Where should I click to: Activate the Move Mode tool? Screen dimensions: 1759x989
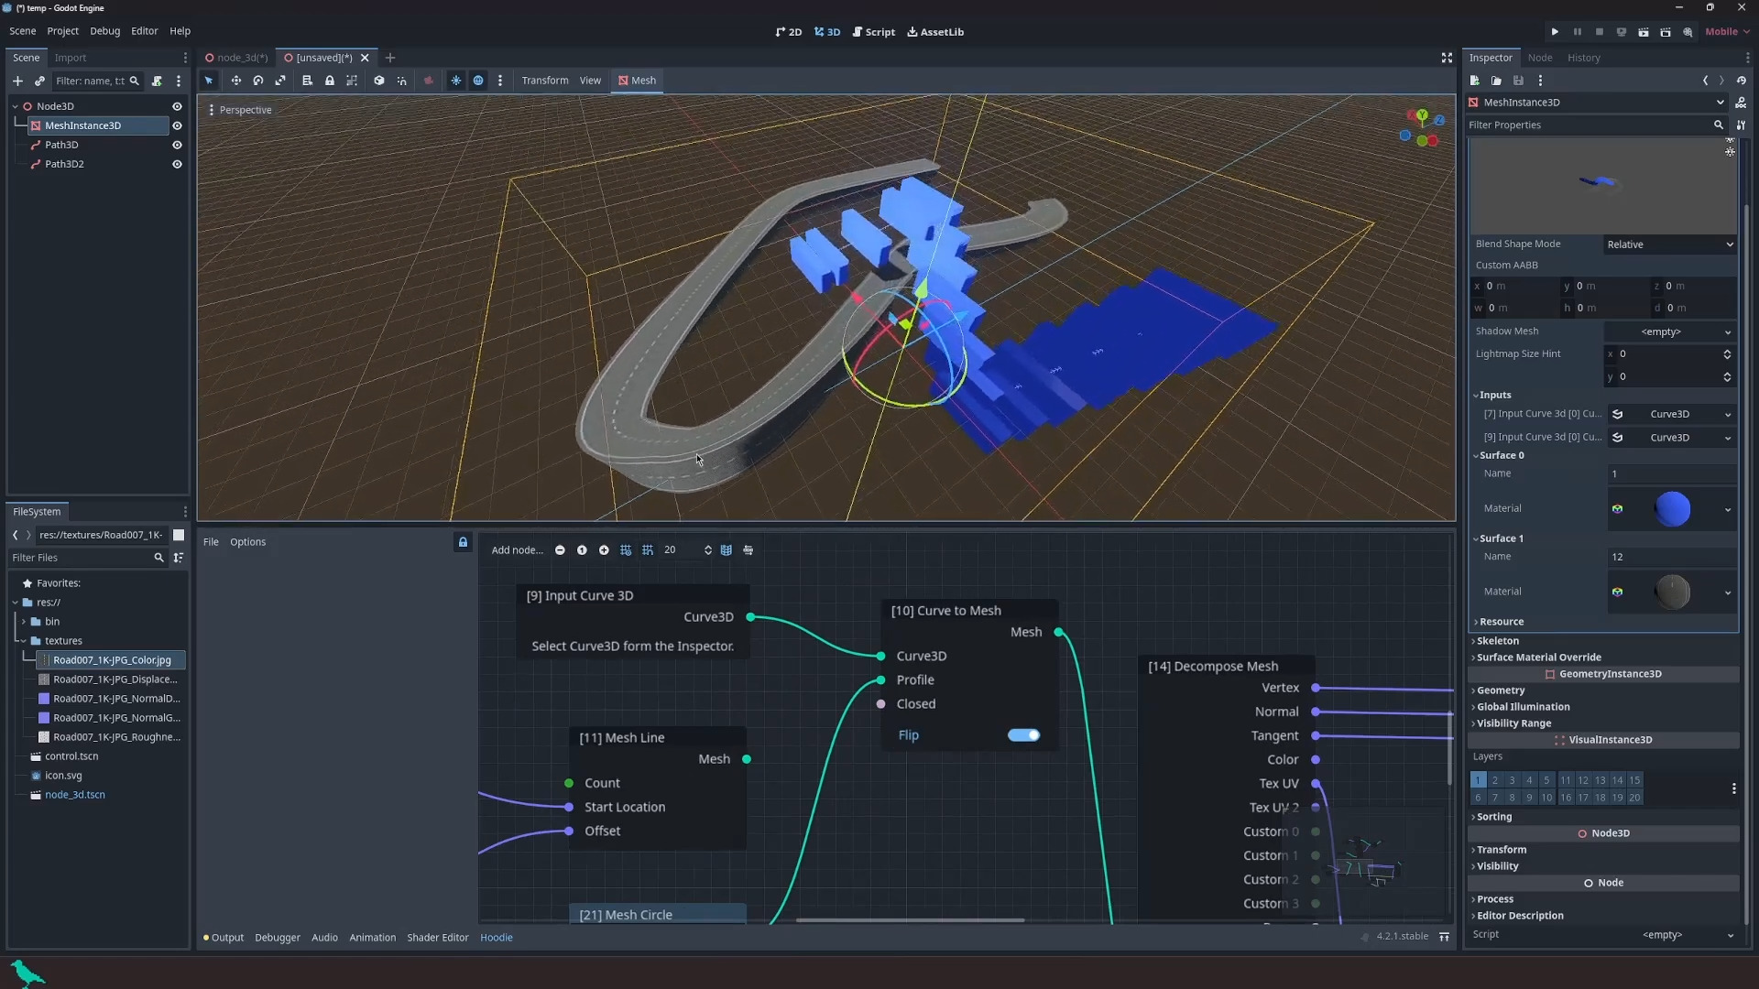[x=236, y=81]
